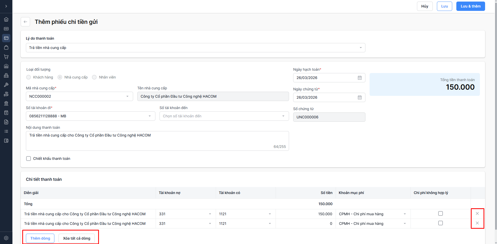Open the shopping cart sidebar icon
The height and width of the screenshot is (244, 497).
point(6,57)
